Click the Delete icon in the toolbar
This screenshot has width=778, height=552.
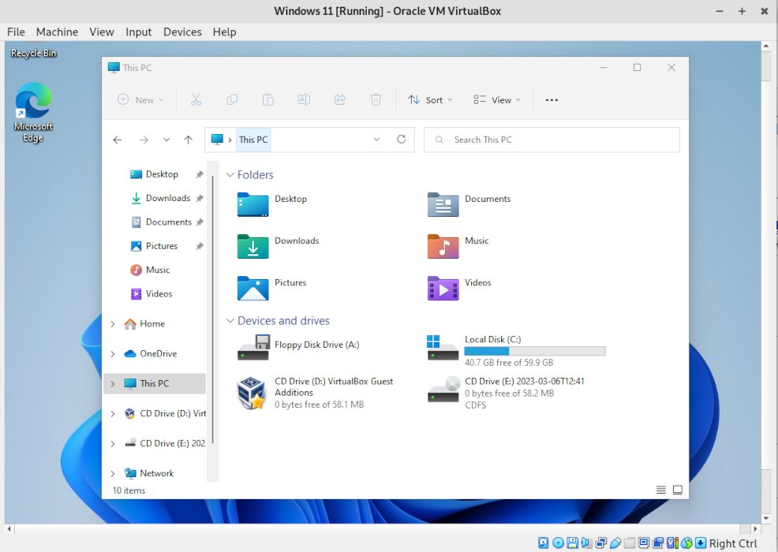376,99
